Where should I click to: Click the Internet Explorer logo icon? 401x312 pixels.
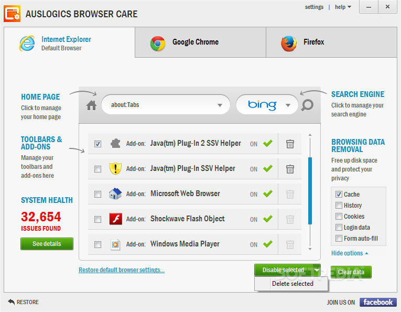(27, 43)
